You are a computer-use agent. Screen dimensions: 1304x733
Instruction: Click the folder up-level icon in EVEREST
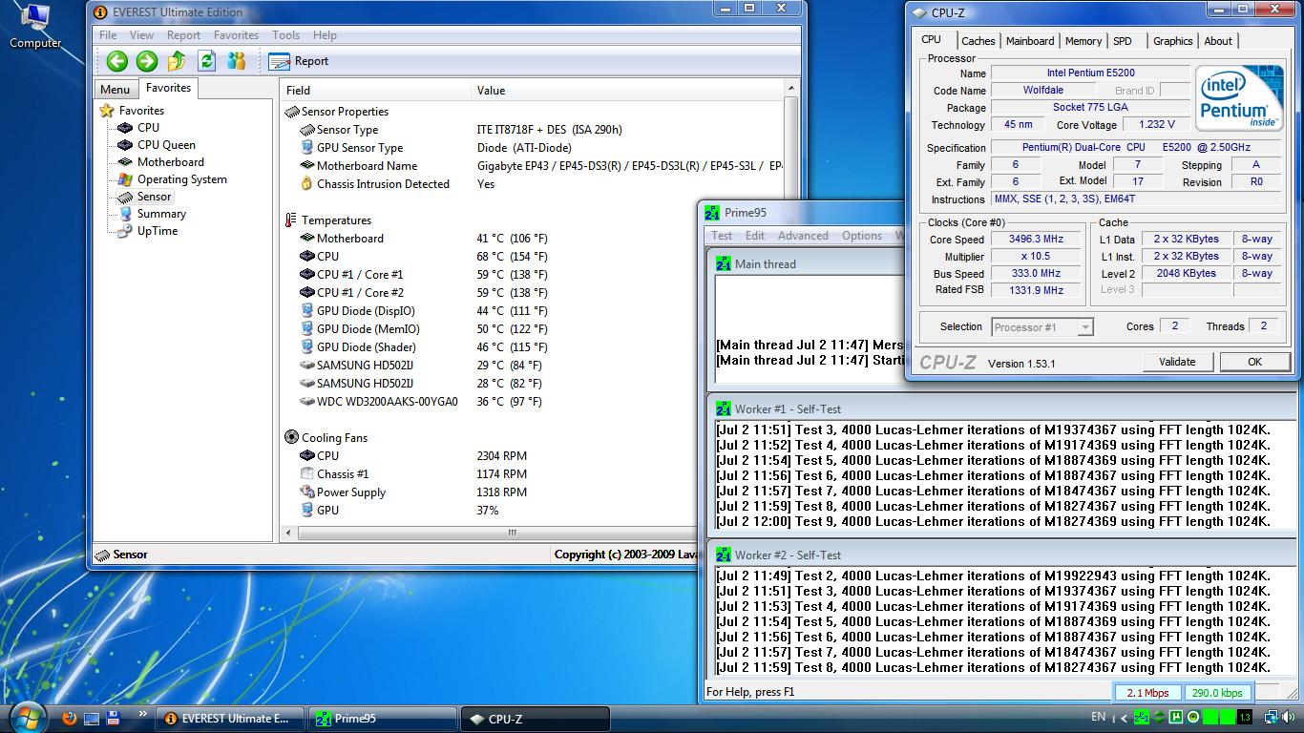pos(177,61)
